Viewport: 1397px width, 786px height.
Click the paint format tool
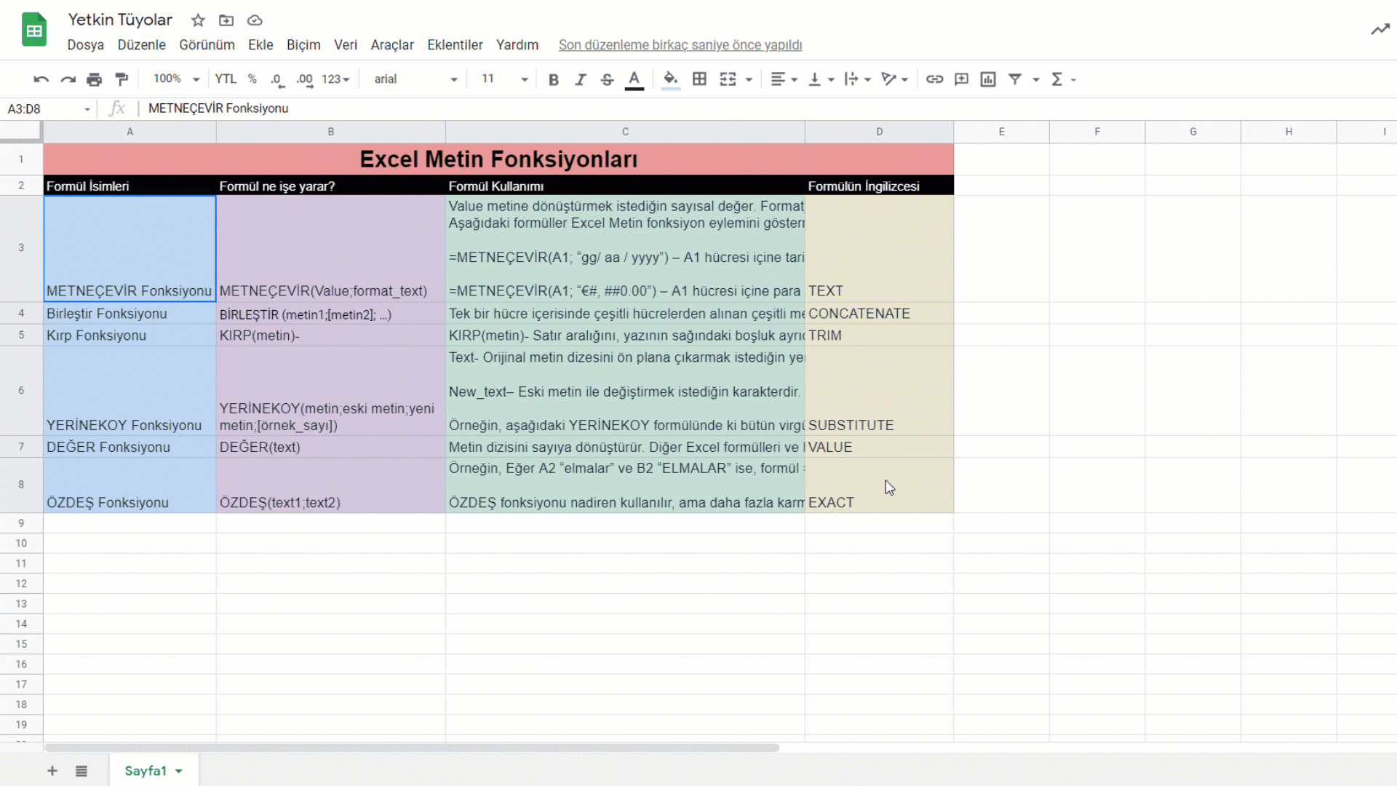(x=121, y=79)
